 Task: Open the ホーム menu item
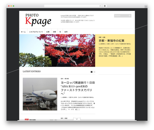[x=23, y=32]
